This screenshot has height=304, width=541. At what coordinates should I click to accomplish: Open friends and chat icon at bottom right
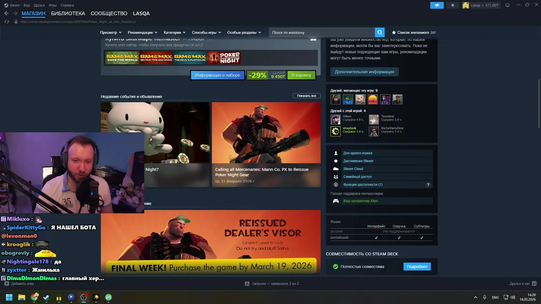[534, 284]
